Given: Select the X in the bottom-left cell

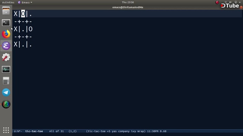Looking at the screenshot, I should click(x=16, y=45).
